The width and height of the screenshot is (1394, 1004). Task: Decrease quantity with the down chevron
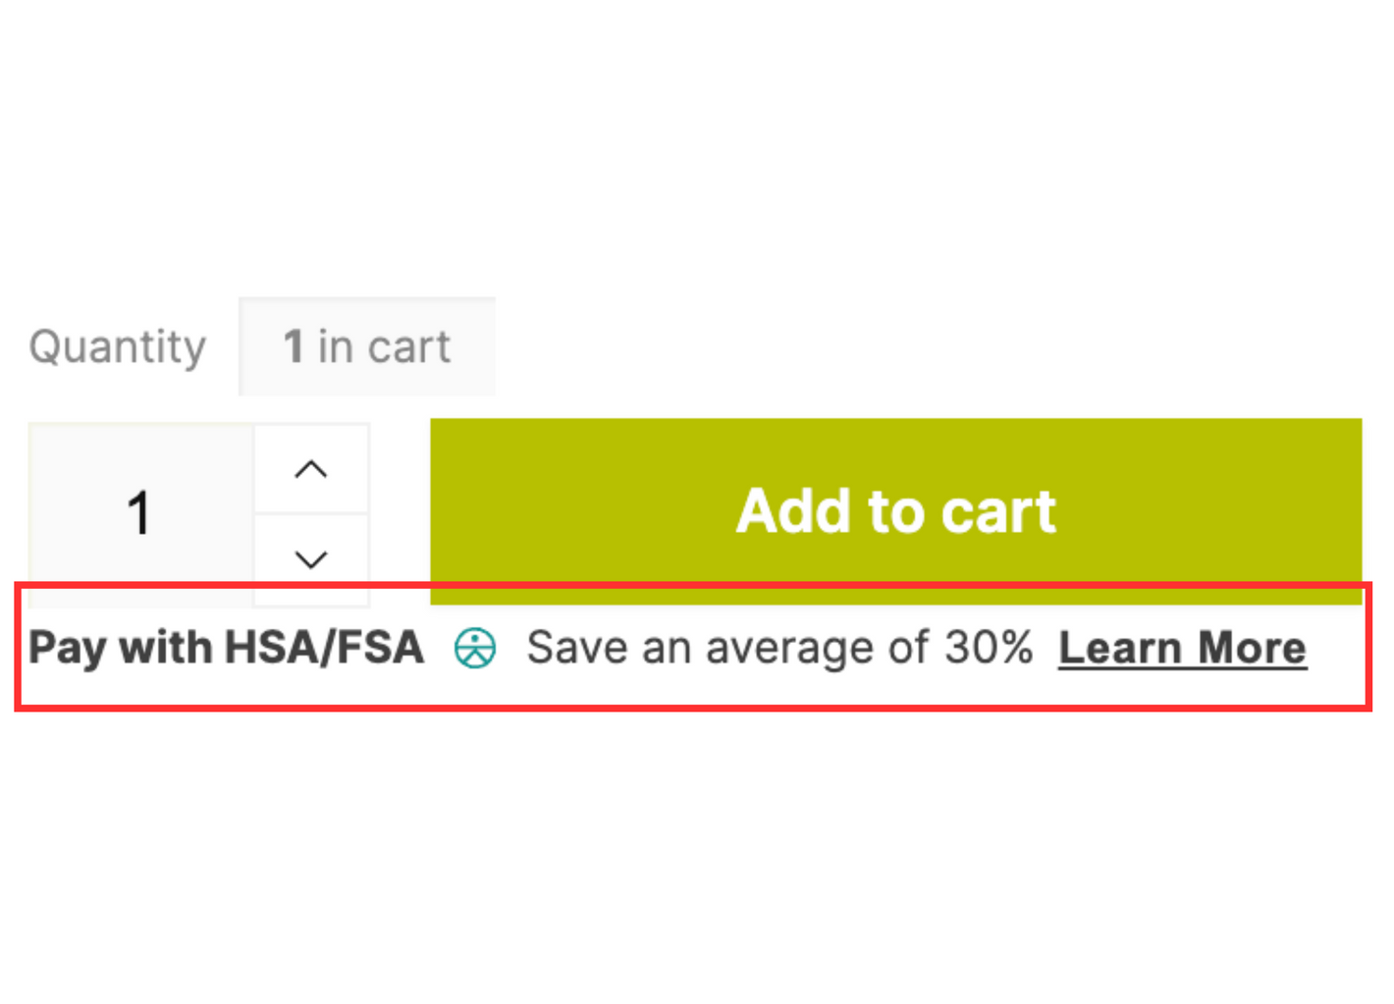pos(311,559)
